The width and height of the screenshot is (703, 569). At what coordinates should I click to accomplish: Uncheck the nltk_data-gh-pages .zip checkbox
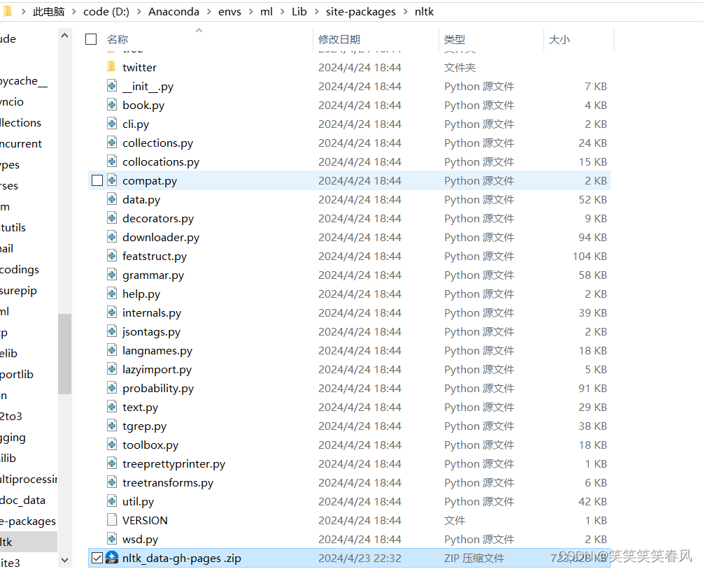[x=97, y=558]
